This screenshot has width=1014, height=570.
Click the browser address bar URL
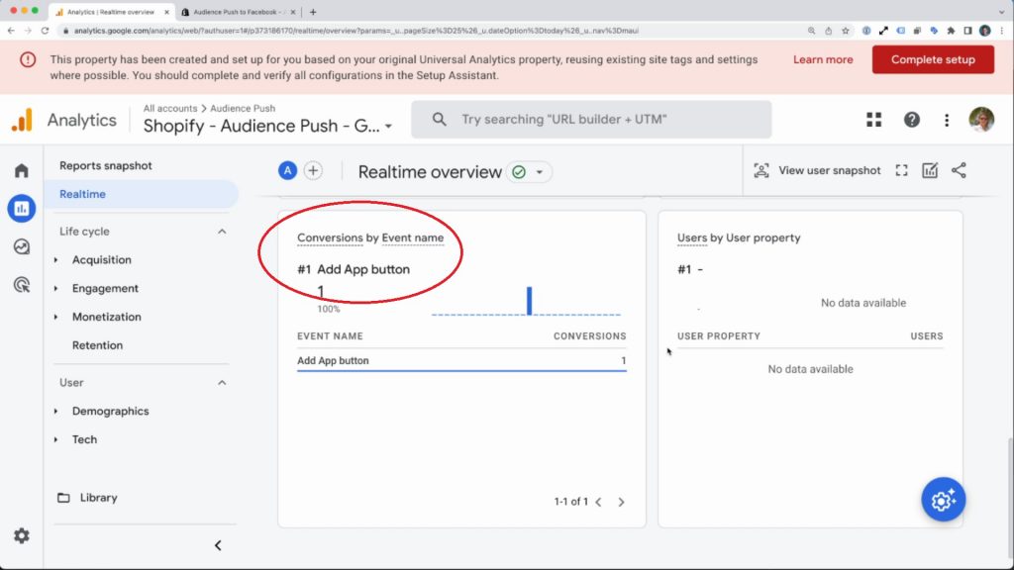pyautogui.click(x=355, y=31)
